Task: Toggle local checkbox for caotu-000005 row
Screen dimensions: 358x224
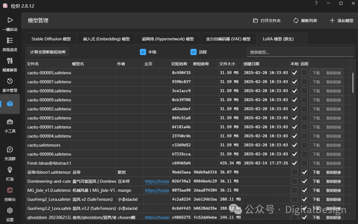Action: [x=295, y=73]
